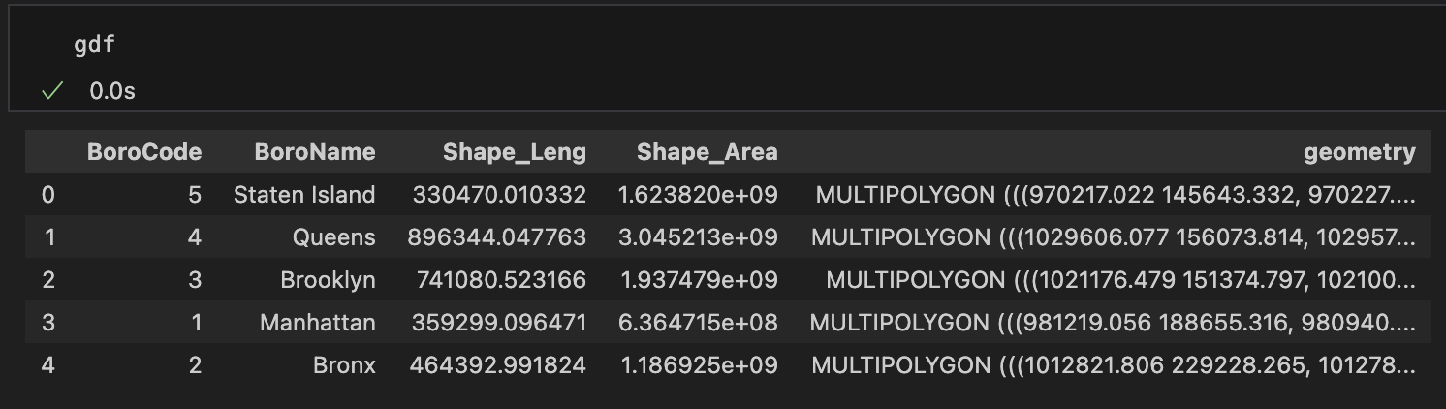This screenshot has width=1446, height=409.
Task: Click the gdf code cell input
Action: 95,46
